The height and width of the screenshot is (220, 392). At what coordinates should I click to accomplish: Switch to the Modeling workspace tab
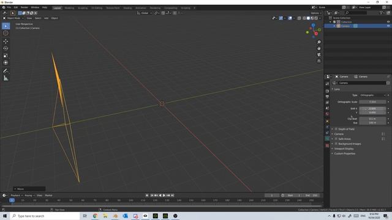pos(69,8)
